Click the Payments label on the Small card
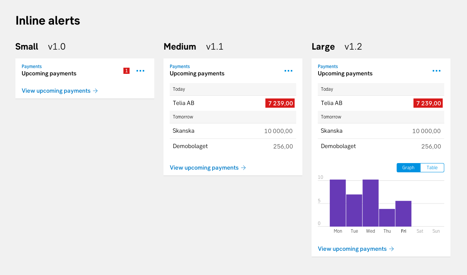This screenshot has width=467, height=275. click(x=32, y=66)
